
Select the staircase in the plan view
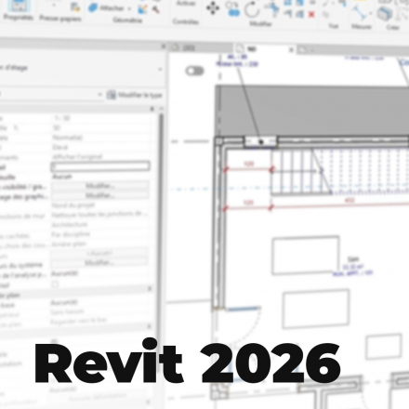tap(340, 172)
